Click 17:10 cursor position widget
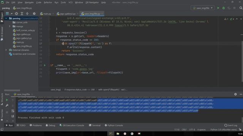The height and width of the screenshot is (136, 243). click(177, 130)
